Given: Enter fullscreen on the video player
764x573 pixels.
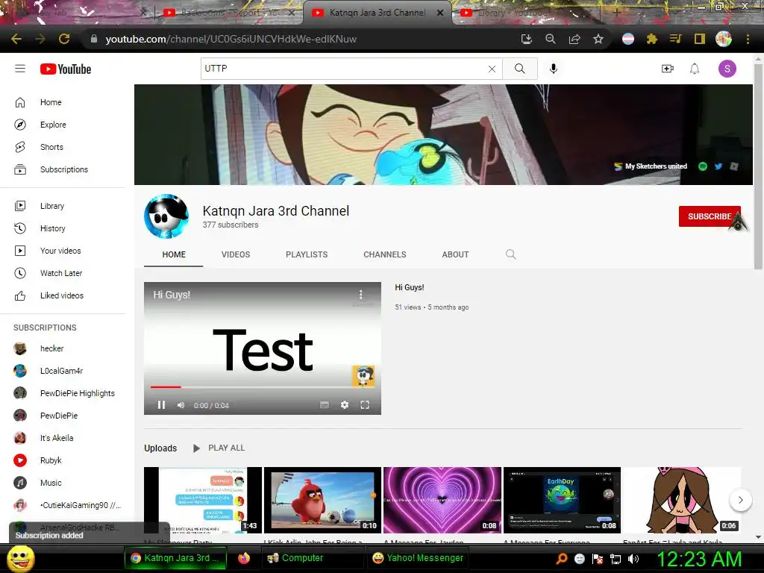Looking at the screenshot, I should (x=364, y=405).
